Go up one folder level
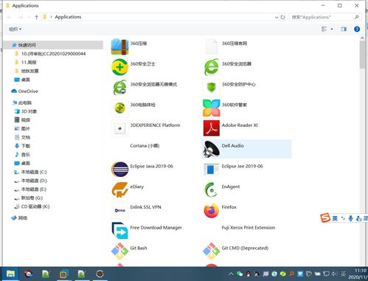The width and height of the screenshot is (368, 281). coord(37,17)
